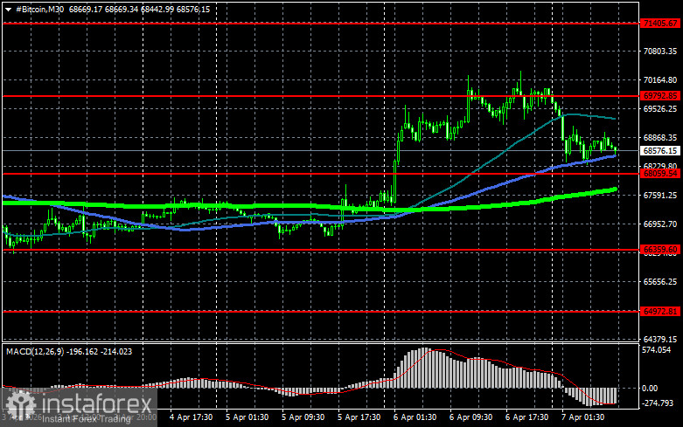Click the 70803.35 price axis label
Image resolution: width=683 pixels, height=427 pixels.
tap(660, 52)
